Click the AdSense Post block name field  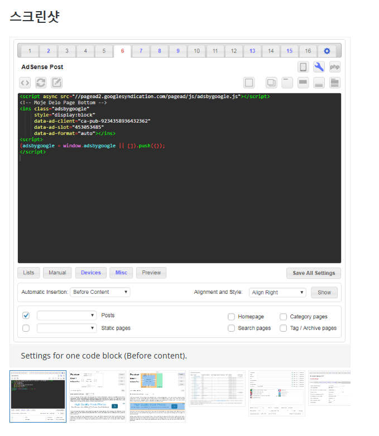pos(42,67)
